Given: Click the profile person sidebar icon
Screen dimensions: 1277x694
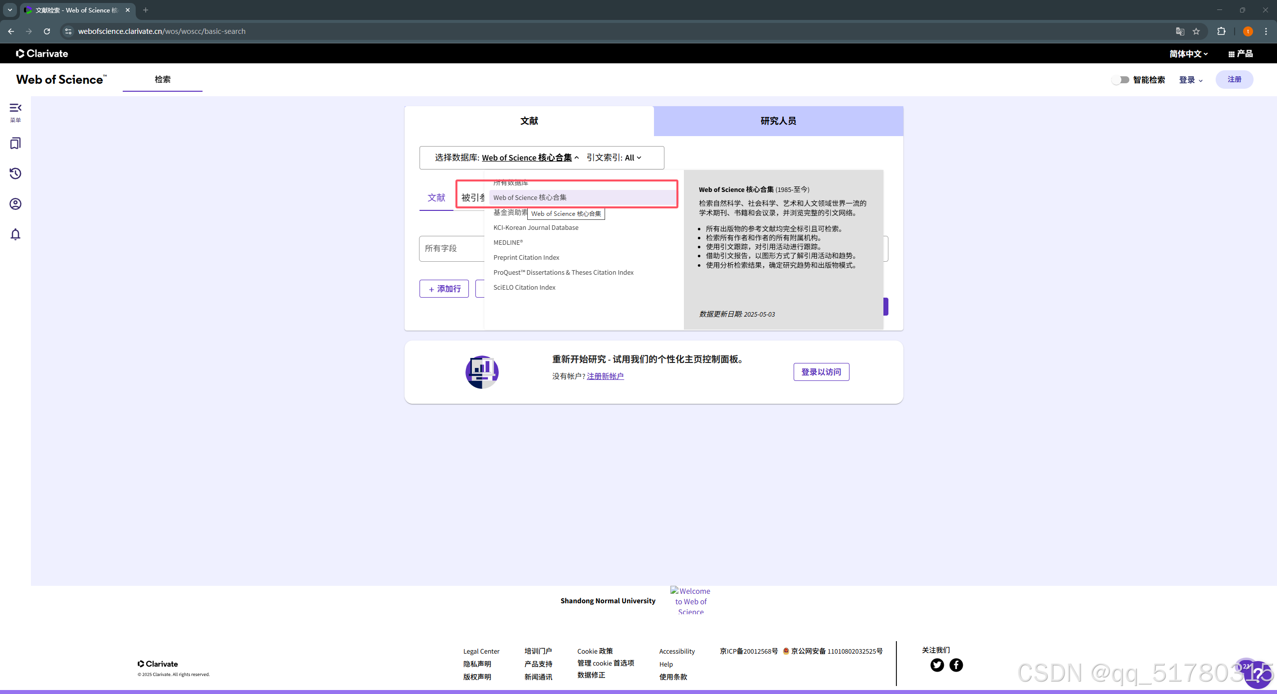Looking at the screenshot, I should pos(15,204).
